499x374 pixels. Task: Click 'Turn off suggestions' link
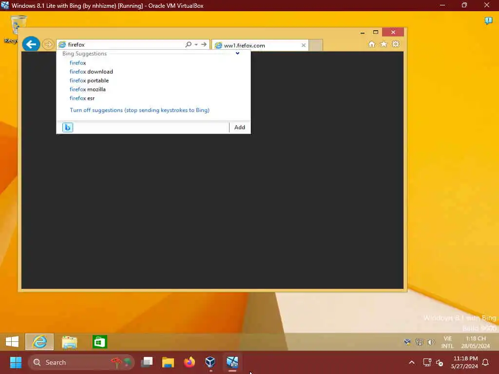click(x=139, y=110)
